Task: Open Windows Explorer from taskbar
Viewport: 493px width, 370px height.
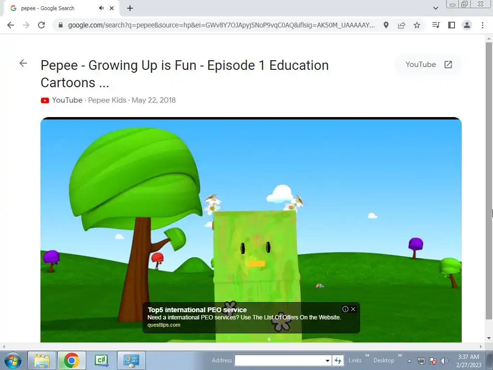Action: 42,360
